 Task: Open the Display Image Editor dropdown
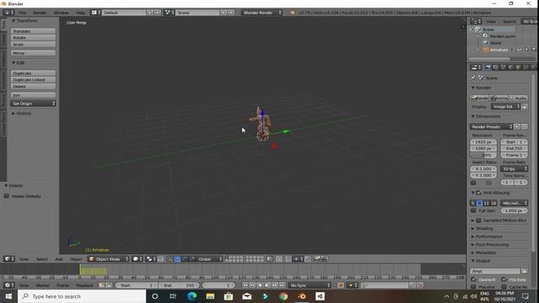point(505,107)
